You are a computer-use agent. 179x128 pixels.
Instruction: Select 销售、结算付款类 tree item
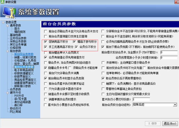(x=25, y=57)
